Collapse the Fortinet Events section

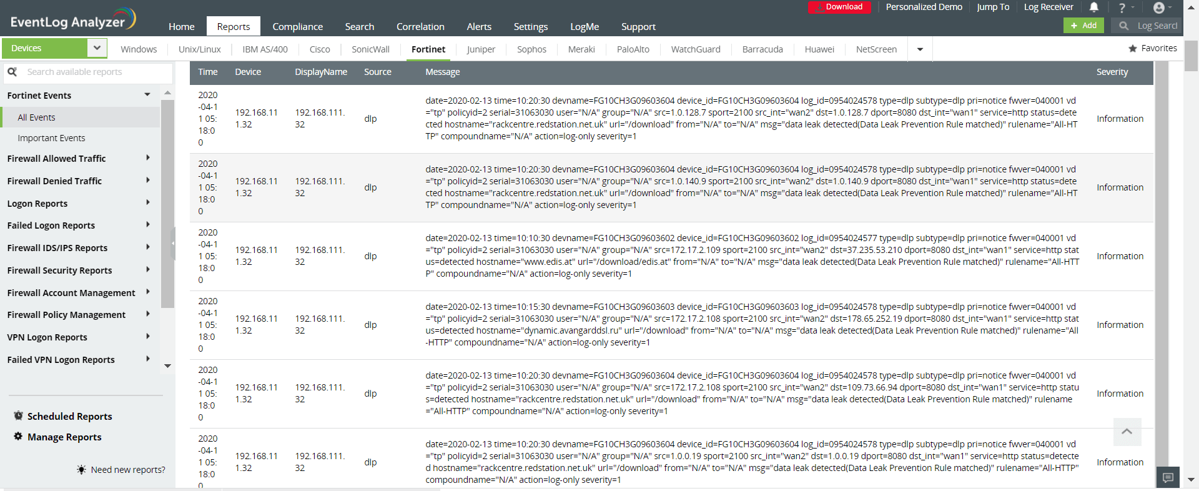click(147, 95)
